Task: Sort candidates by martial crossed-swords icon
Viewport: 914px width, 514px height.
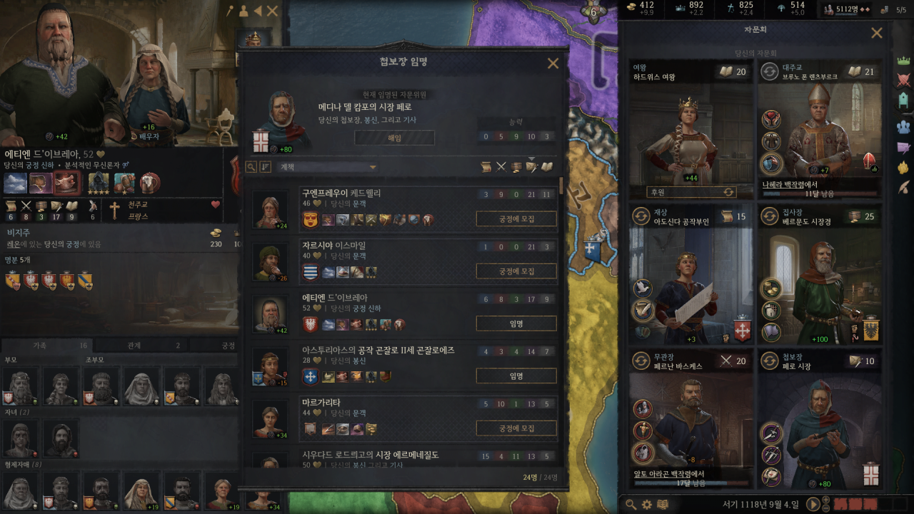Action: [x=501, y=167]
